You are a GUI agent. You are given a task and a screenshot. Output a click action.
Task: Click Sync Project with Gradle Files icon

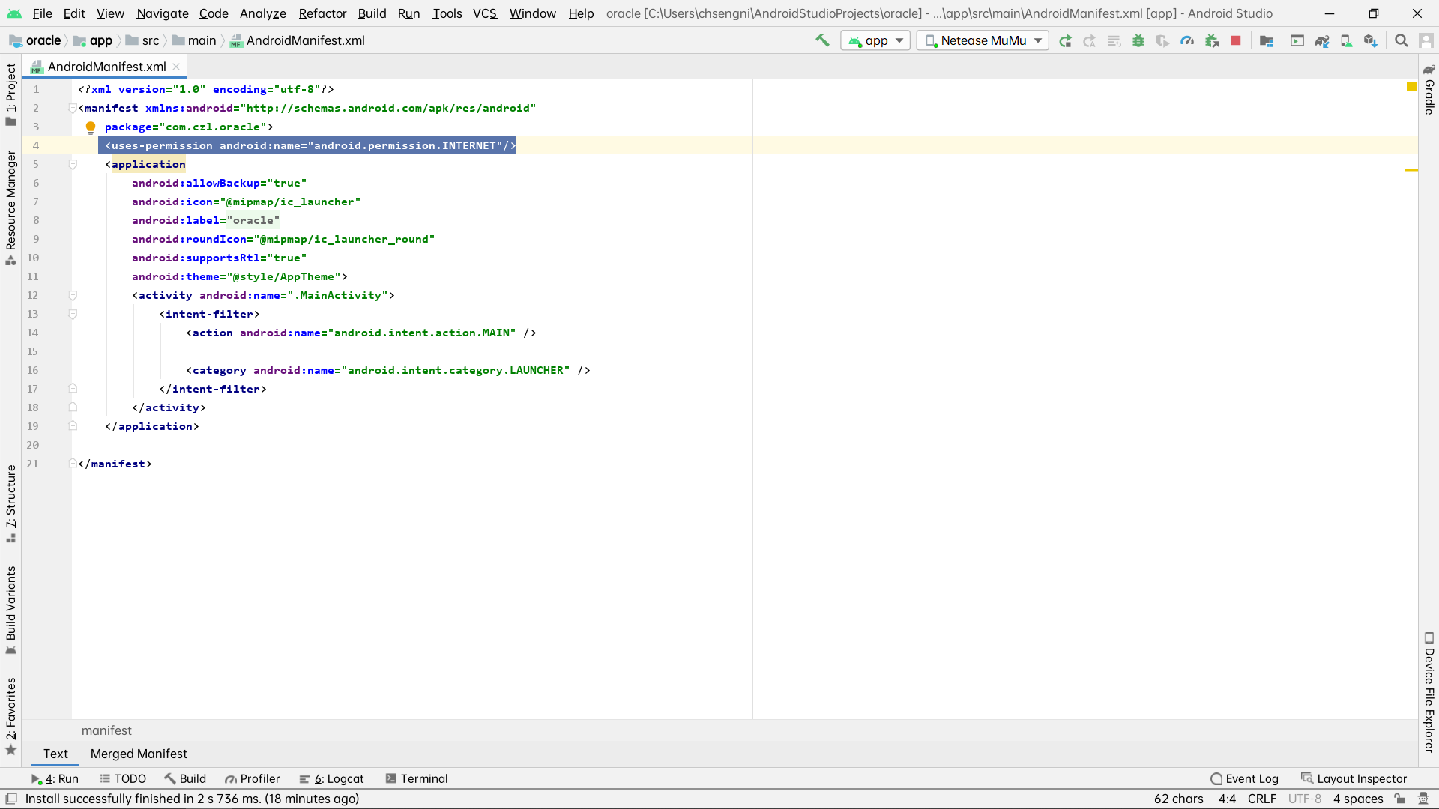click(x=1322, y=40)
